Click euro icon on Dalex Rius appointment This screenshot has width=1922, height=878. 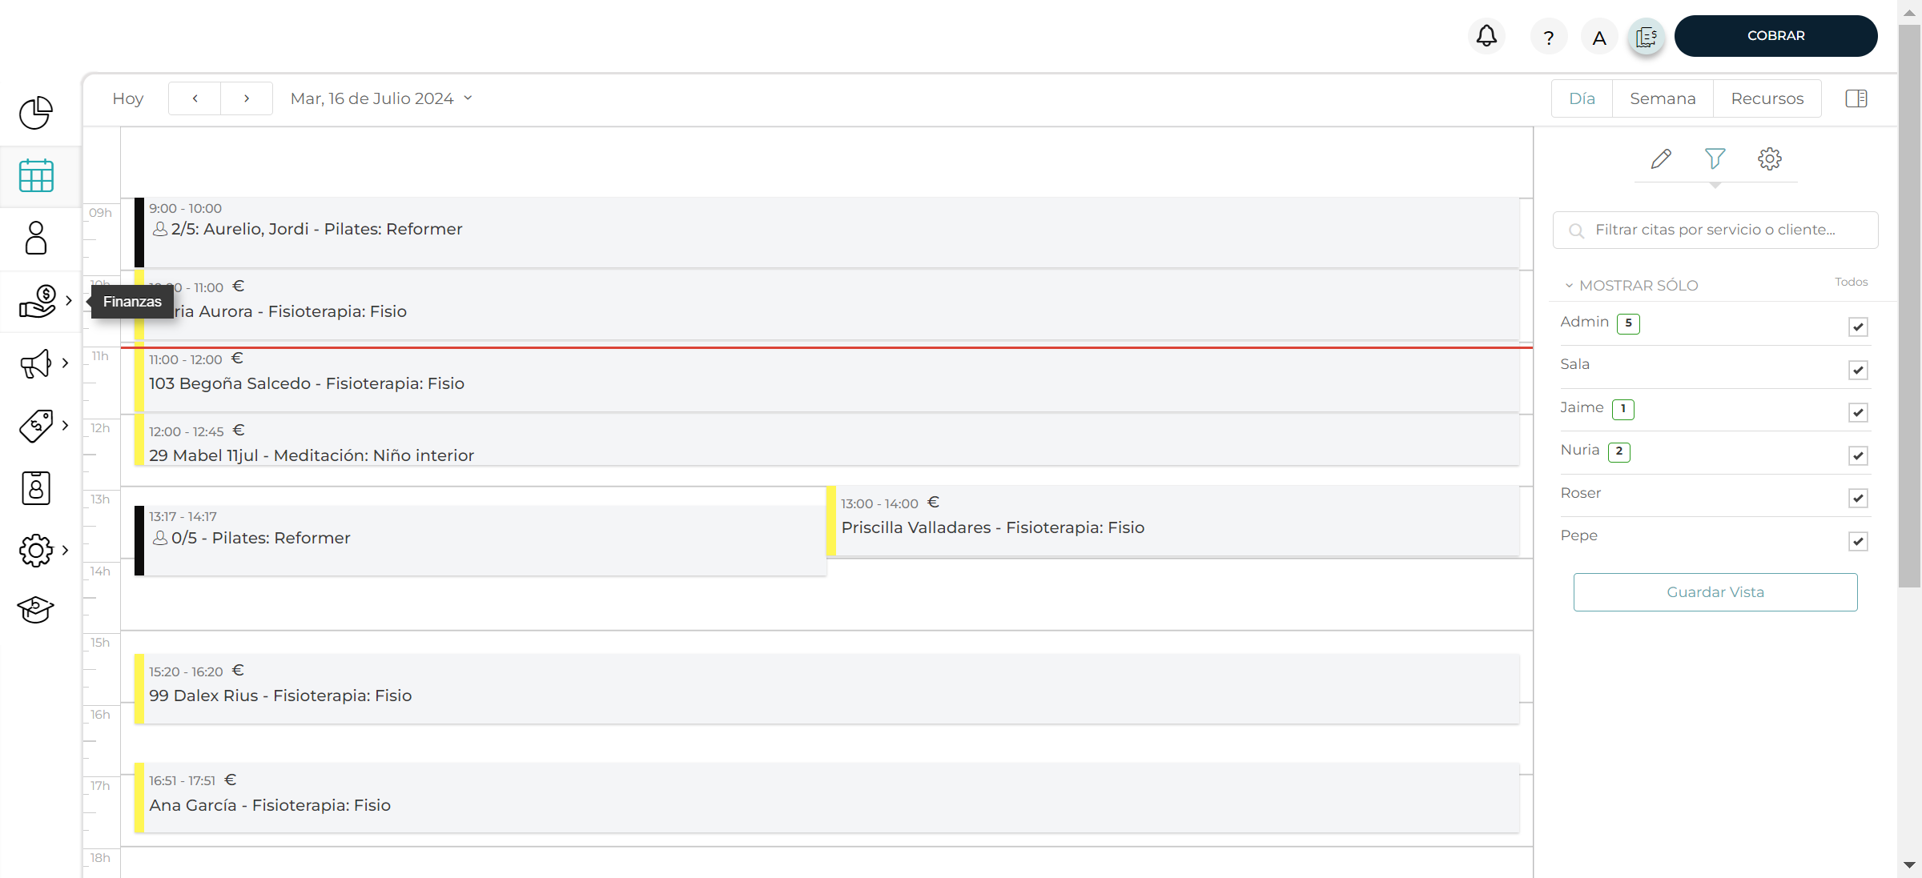[x=238, y=671]
